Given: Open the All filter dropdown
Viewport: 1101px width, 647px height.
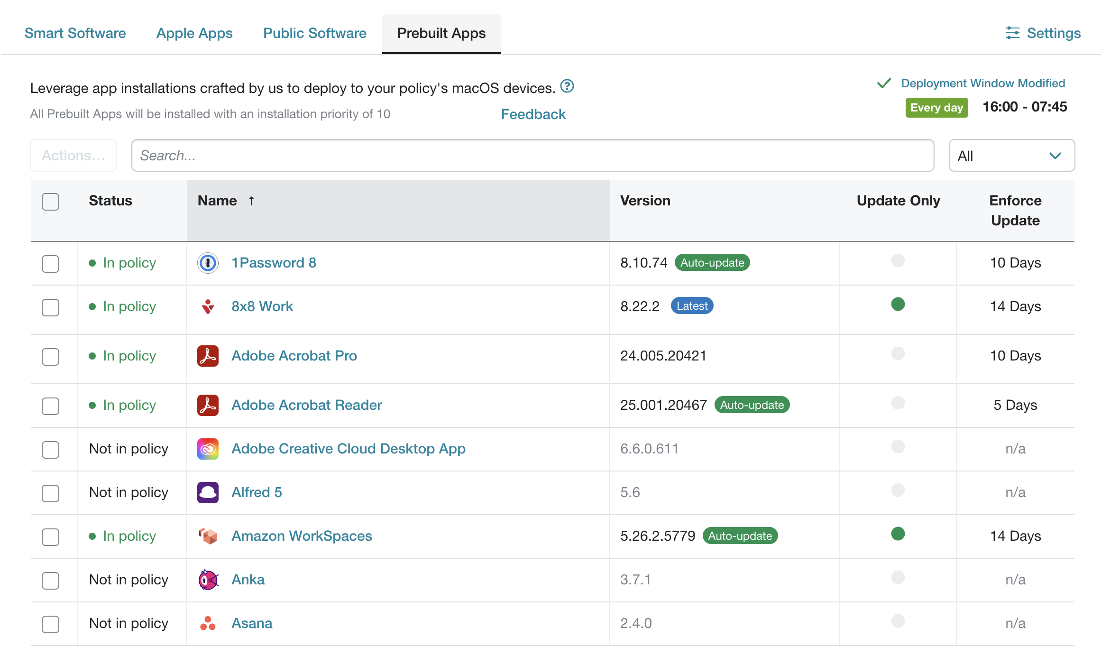Looking at the screenshot, I should 1011,156.
